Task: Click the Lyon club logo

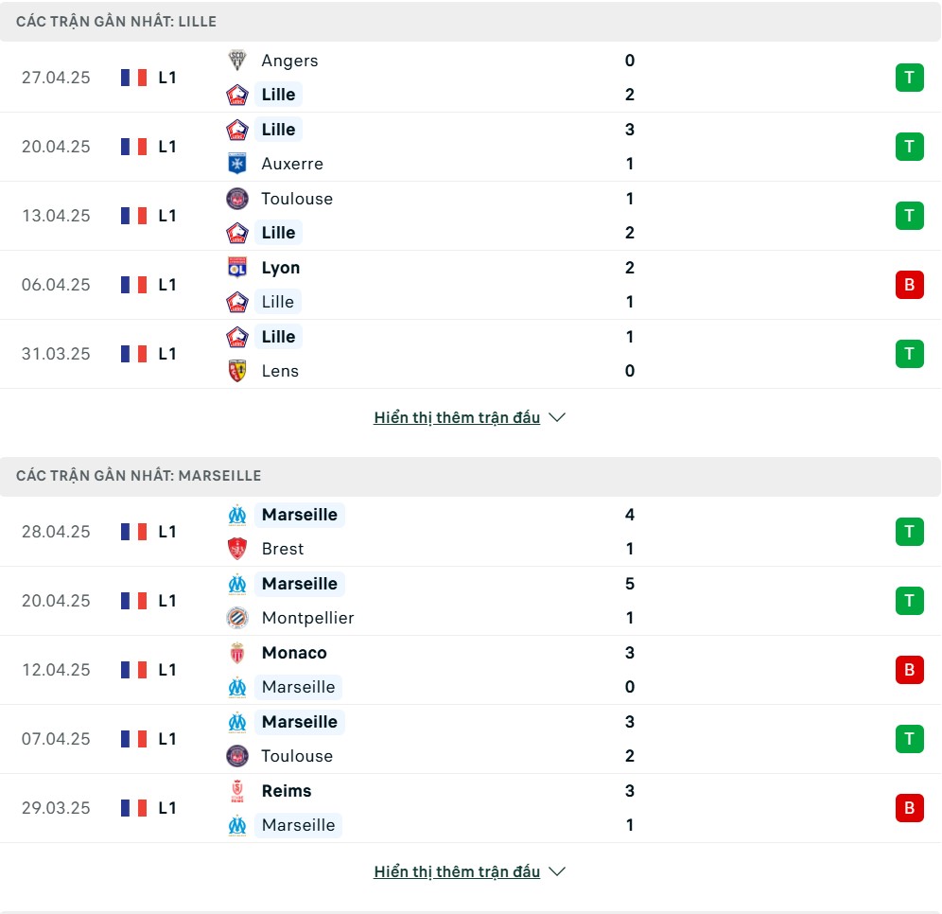Action: click(237, 268)
